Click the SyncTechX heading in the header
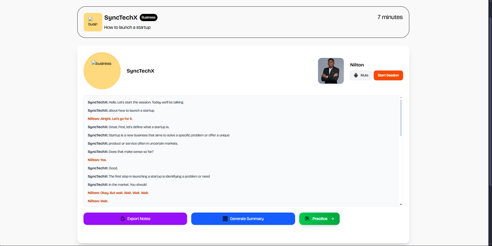 pos(121,17)
